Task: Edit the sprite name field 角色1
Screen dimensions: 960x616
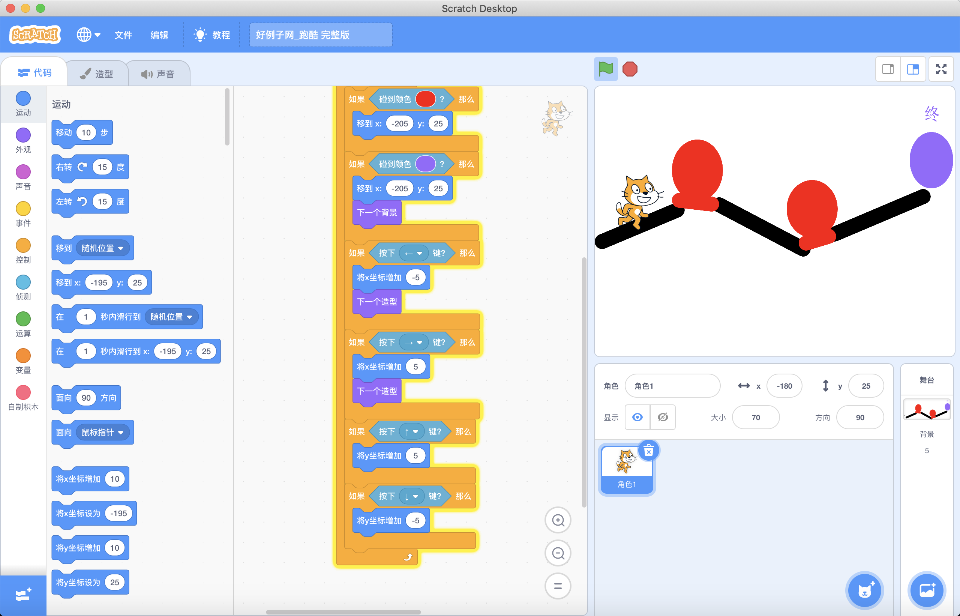Action: (672, 386)
